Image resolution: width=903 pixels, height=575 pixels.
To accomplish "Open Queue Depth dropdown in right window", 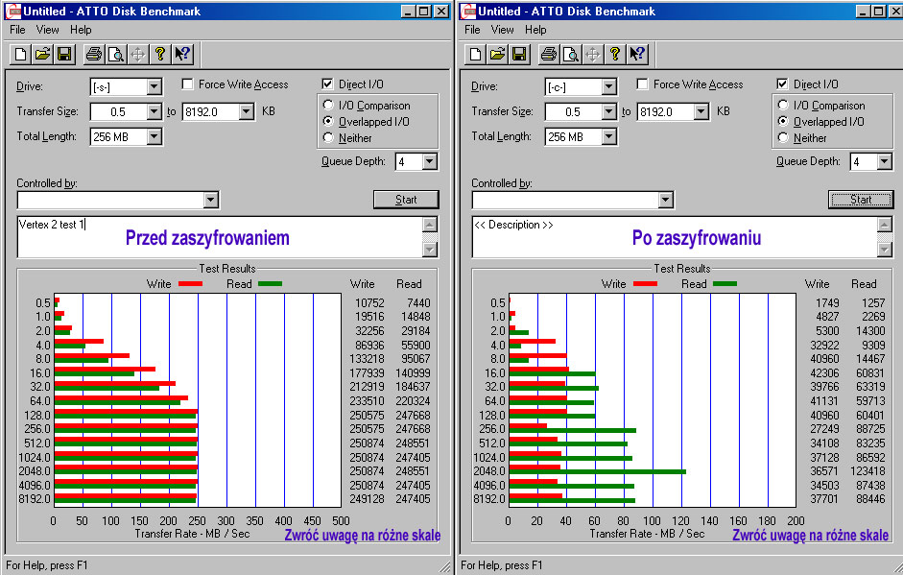I will (885, 162).
